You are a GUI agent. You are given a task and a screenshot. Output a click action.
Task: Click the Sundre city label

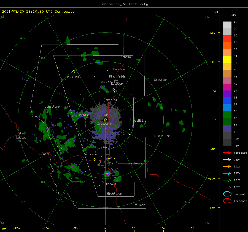83,114
